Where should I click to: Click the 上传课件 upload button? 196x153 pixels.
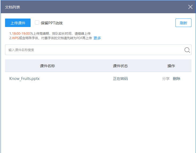click(18, 23)
